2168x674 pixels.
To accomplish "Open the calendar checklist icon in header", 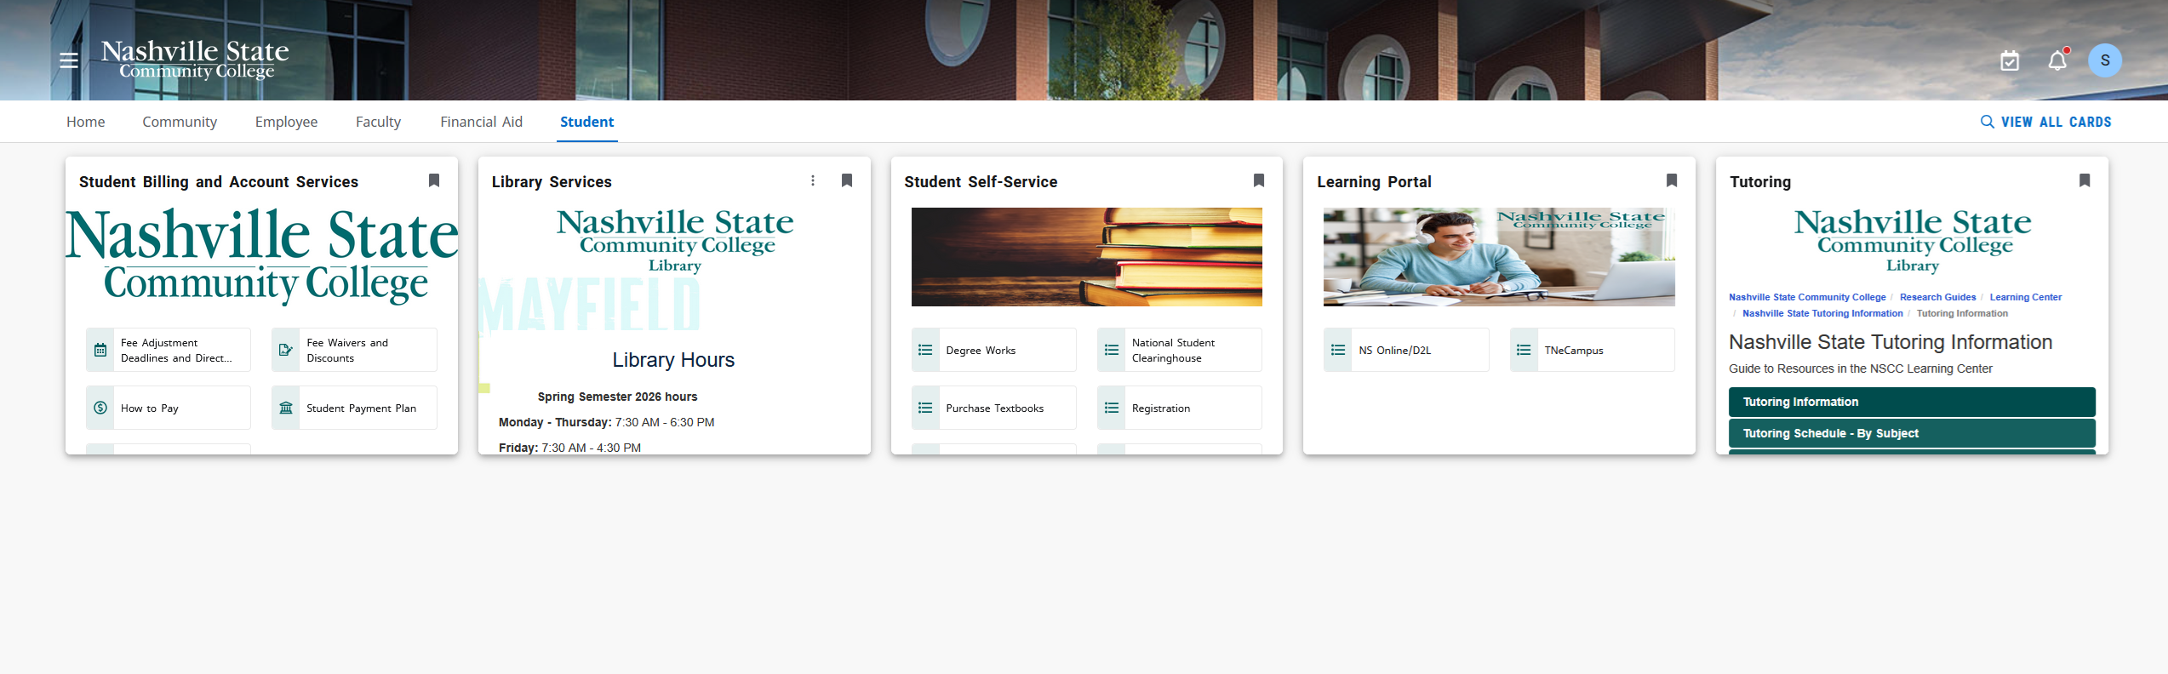I will tap(2010, 60).
